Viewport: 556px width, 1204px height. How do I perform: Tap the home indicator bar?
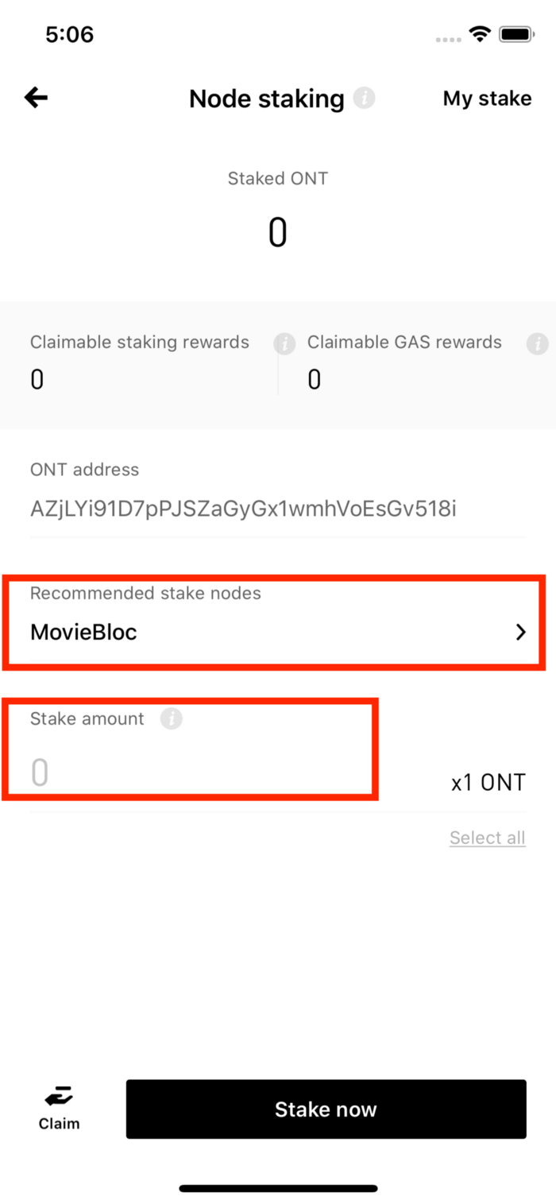click(x=278, y=1188)
